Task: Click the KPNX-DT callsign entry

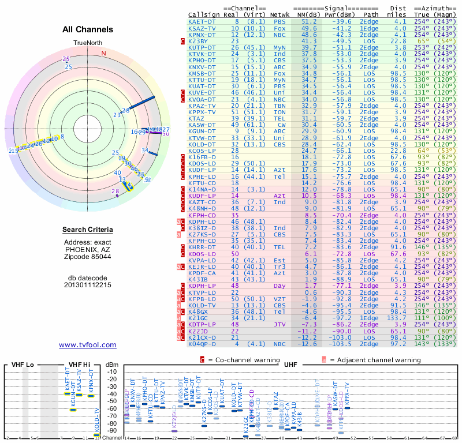Action: pos(202,34)
